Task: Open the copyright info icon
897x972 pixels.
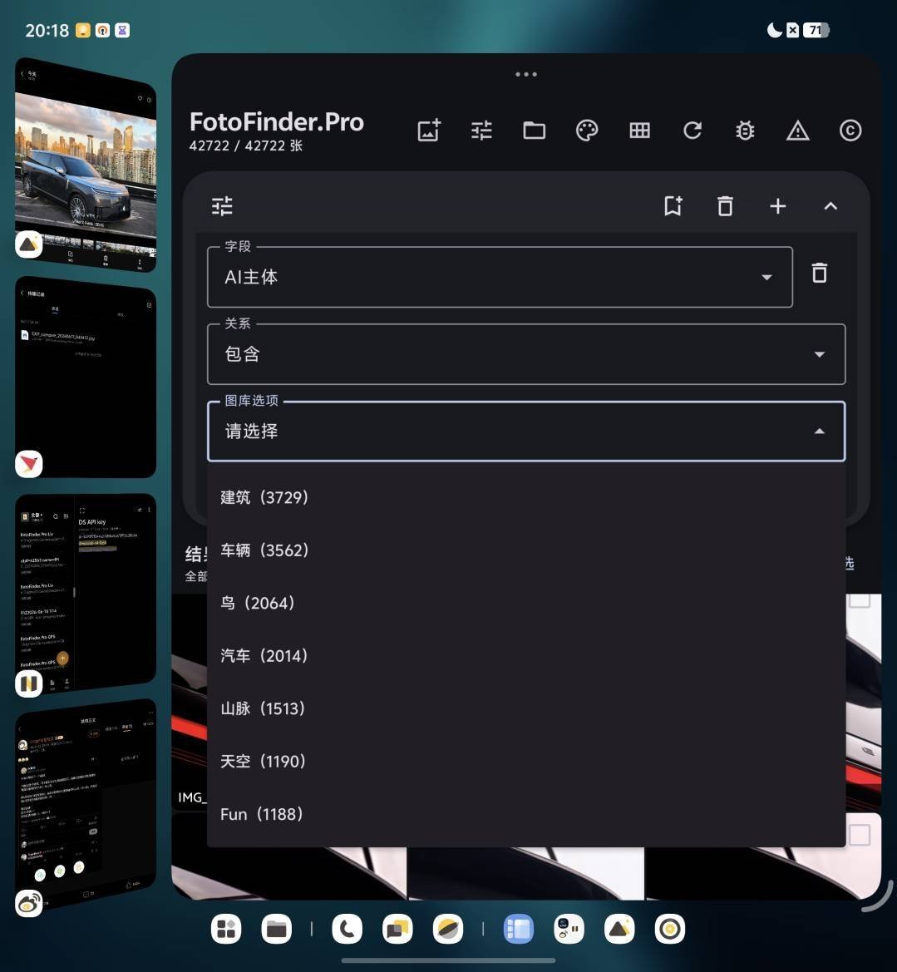Action: 850,131
